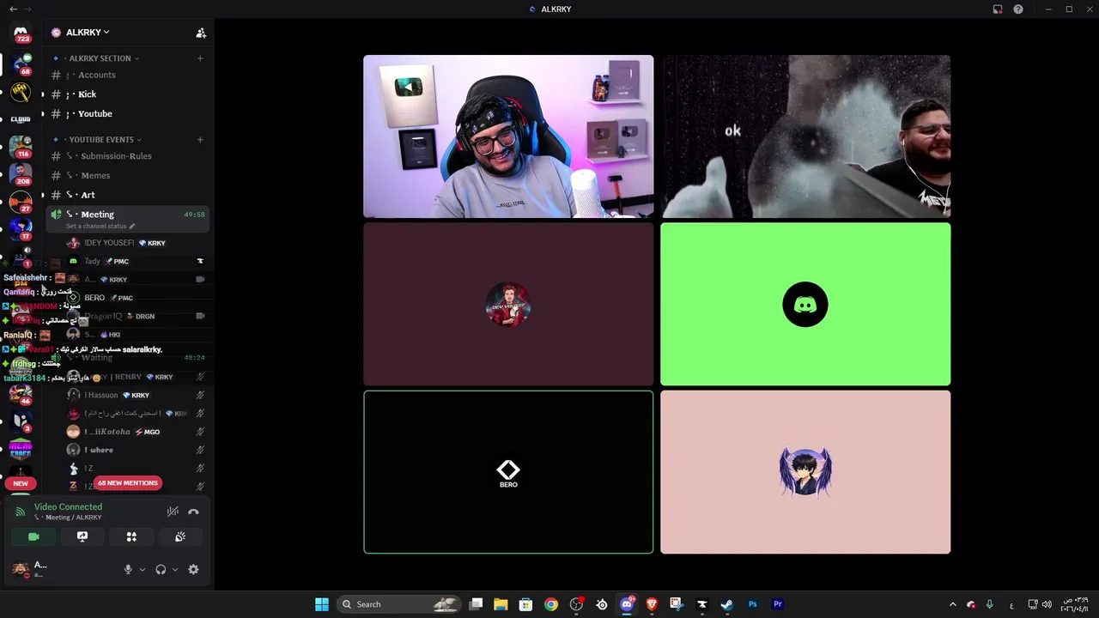Image resolution: width=1099 pixels, height=618 pixels.
Task: Collapse the YOUTUBE EVENTS category
Action: 101,139
